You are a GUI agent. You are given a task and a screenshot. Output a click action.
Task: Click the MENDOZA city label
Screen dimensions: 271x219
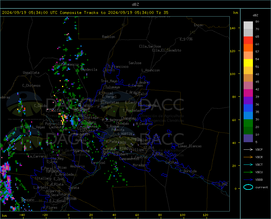80,110
